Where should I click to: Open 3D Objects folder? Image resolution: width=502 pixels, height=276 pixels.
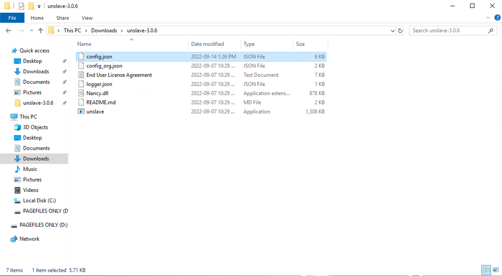coord(35,127)
